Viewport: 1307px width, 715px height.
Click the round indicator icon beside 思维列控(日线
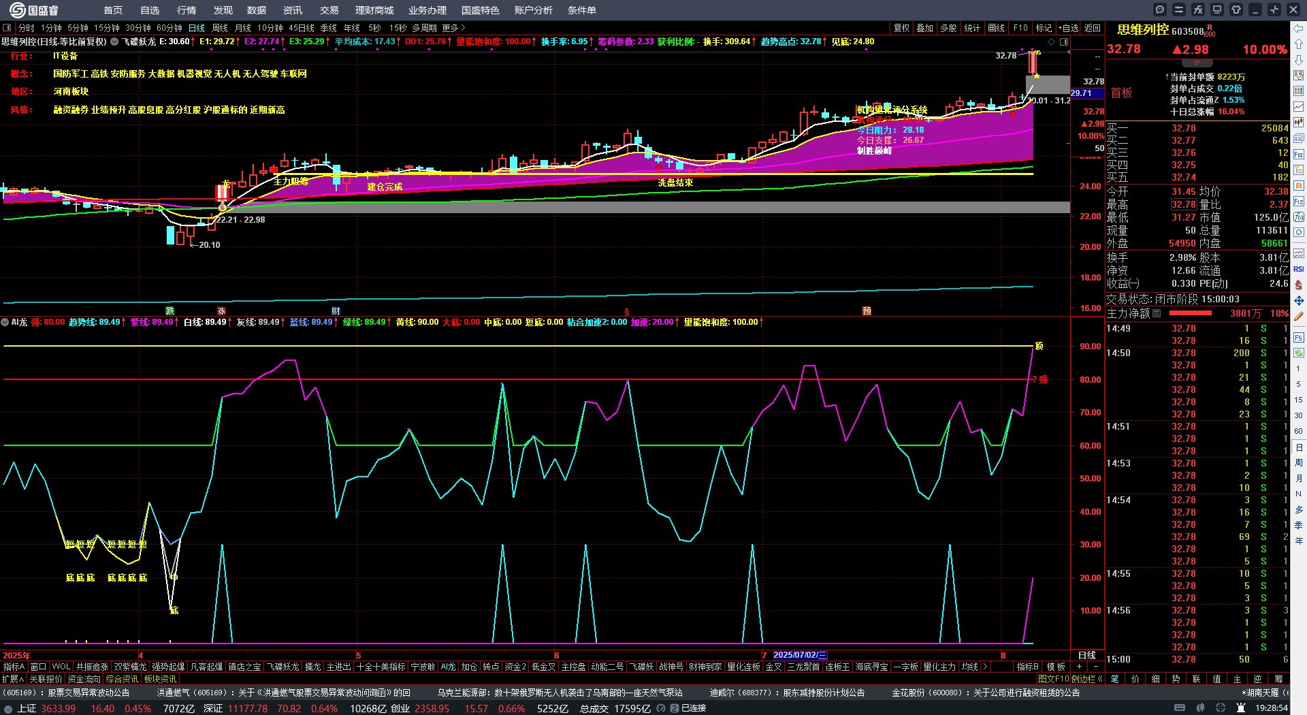[x=114, y=42]
